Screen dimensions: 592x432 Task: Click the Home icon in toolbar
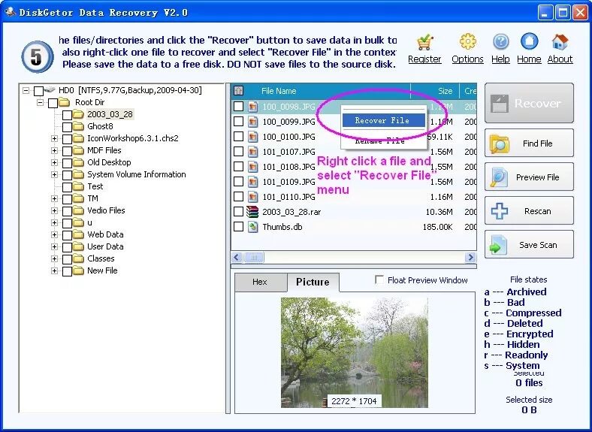529,41
